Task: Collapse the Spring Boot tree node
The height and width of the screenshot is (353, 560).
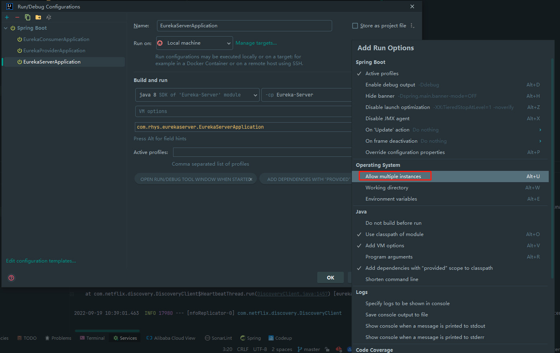Action: [6, 28]
